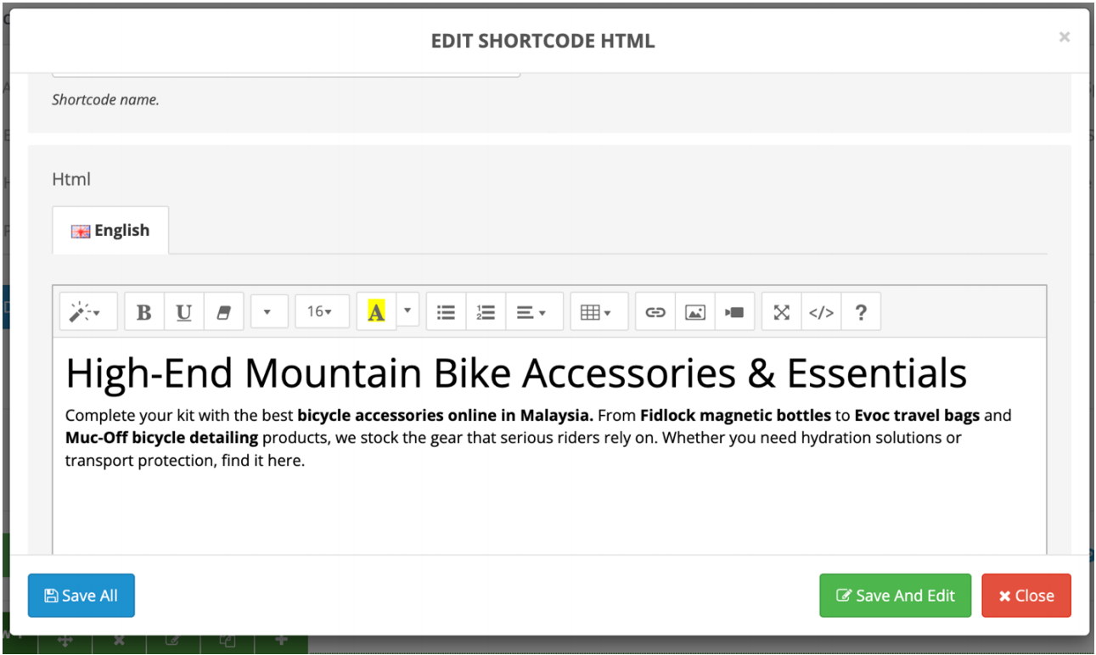Apply underline formatting to text
This screenshot has width=1096, height=655.
[183, 312]
